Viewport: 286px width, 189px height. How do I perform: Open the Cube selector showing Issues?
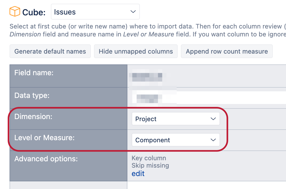point(95,12)
